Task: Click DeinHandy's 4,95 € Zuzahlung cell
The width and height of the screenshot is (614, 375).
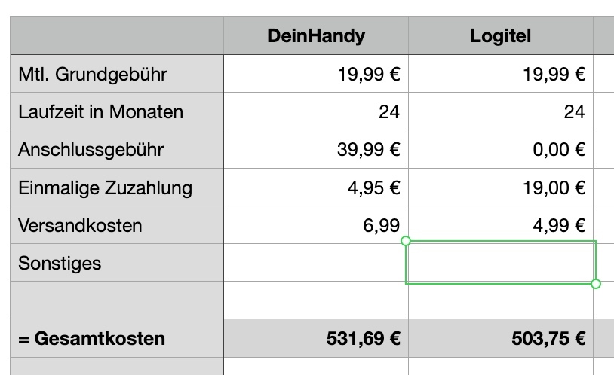Action: click(315, 187)
